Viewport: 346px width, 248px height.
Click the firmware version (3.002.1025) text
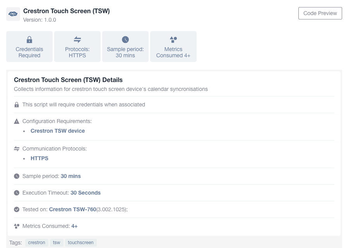tap(112, 209)
